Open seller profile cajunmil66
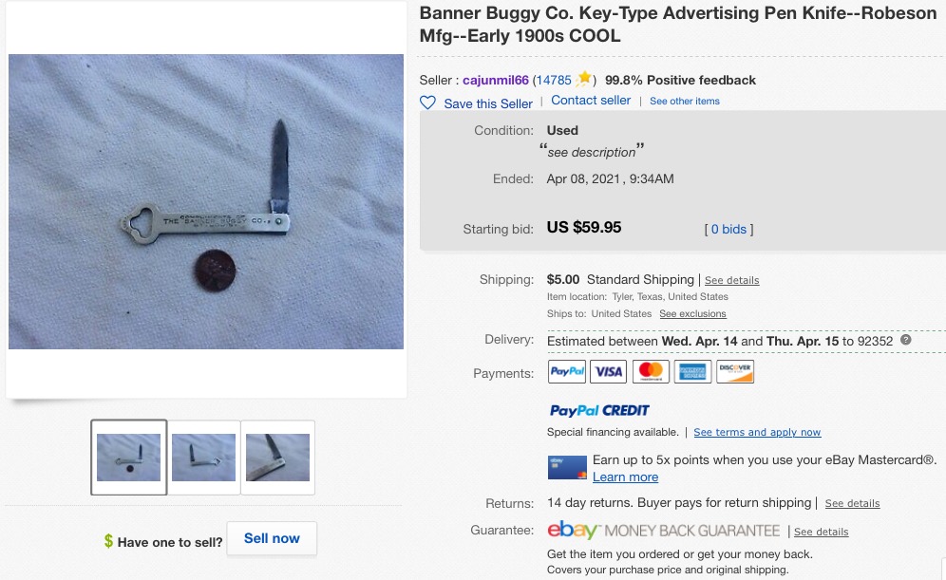 click(x=496, y=80)
